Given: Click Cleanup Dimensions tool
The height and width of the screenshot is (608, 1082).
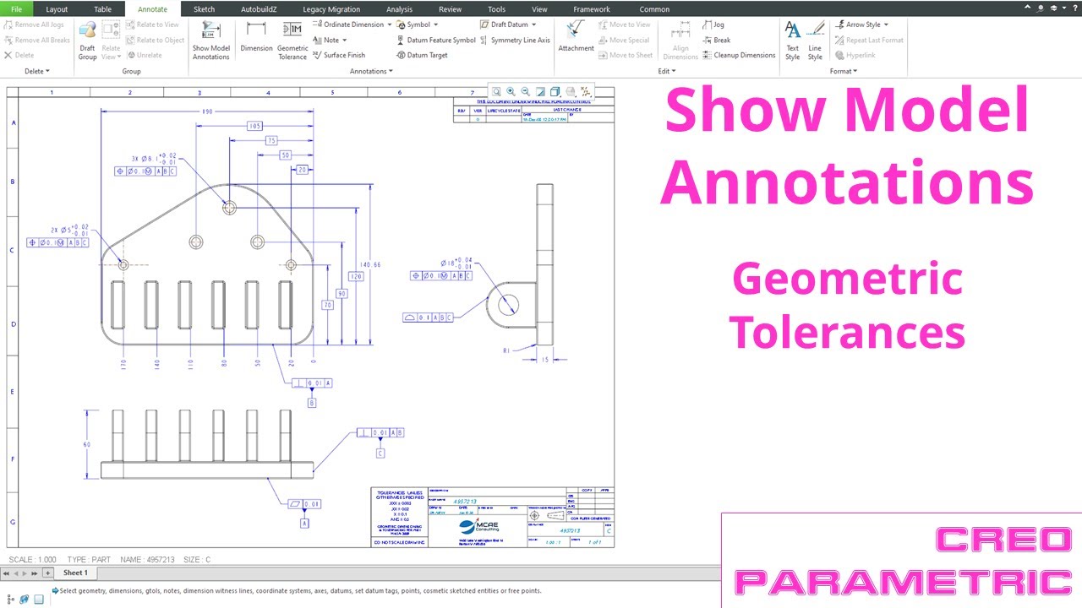Looking at the screenshot, I should coord(738,55).
